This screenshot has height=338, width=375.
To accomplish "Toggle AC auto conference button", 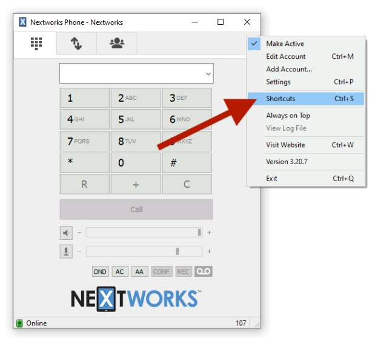I will [120, 271].
